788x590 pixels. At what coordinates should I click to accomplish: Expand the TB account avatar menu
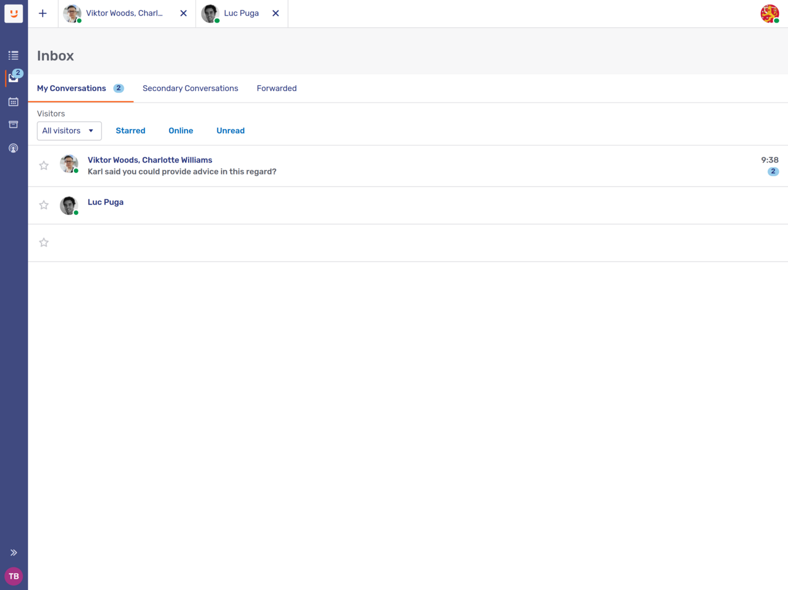point(13,576)
